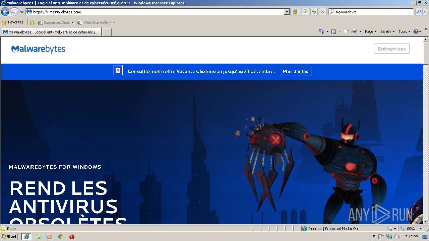
Task: Refresh the page with the green arrows
Action: pos(314,12)
